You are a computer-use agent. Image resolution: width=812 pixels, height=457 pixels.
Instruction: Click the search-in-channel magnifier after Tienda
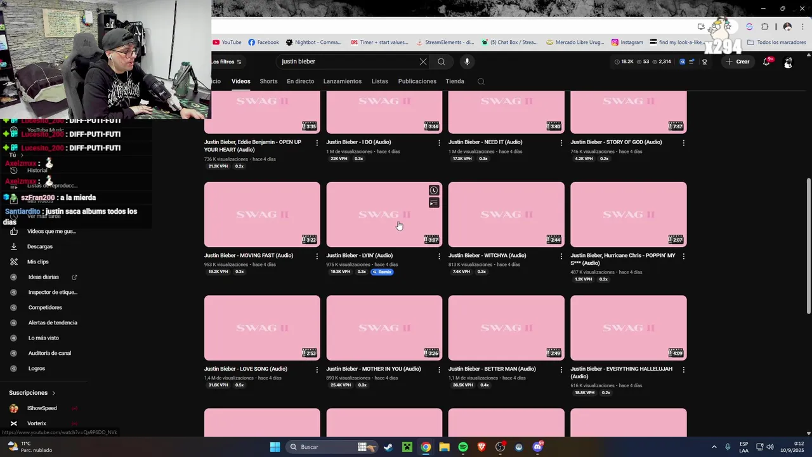pyautogui.click(x=481, y=81)
